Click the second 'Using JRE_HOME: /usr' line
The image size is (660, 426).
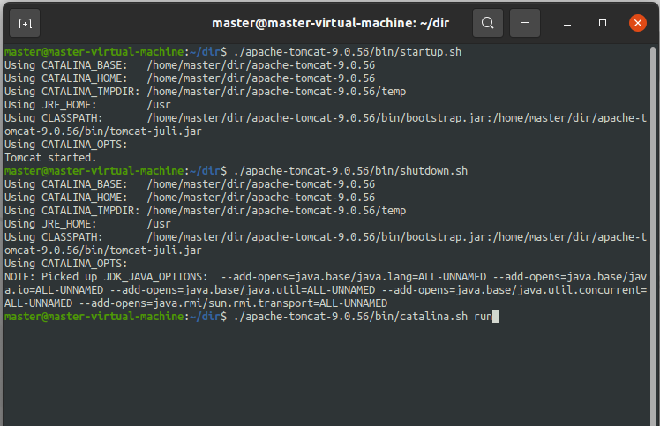pos(87,224)
